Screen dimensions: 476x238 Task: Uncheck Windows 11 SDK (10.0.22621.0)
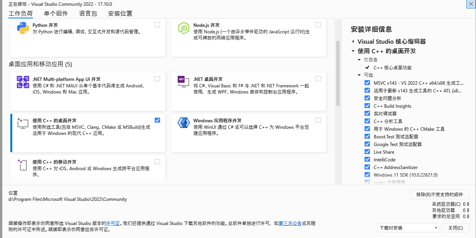[x=367, y=175]
